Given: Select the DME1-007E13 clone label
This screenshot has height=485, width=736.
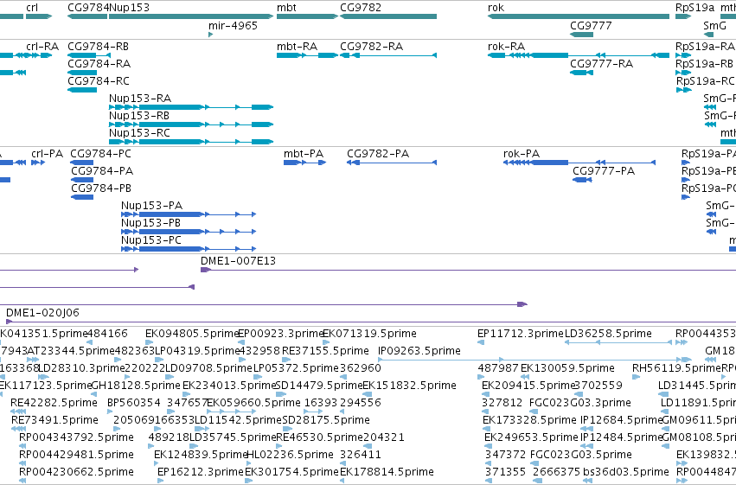Looking at the screenshot, I should pos(238,261).
